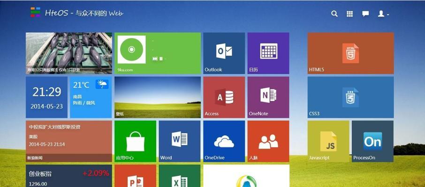
Task: Expand the user account dropdown
Action: click(383, 14)
